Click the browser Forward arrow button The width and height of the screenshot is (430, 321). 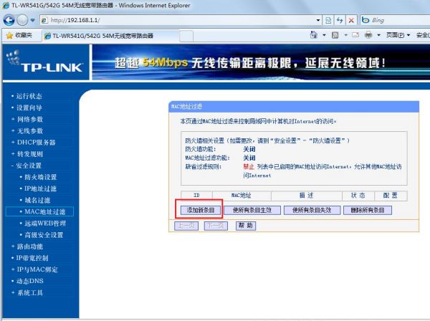(x=22, y=20)
